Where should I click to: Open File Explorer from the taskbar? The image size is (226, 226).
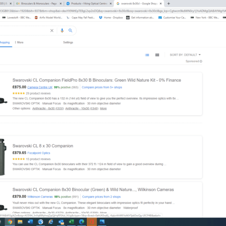click(20, 222)
